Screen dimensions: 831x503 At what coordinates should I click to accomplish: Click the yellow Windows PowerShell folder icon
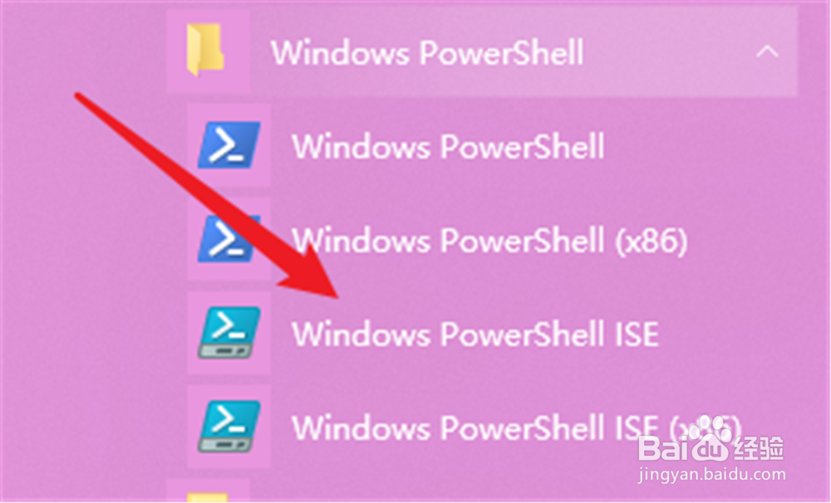pyautogui.click(x=204, y=50)
